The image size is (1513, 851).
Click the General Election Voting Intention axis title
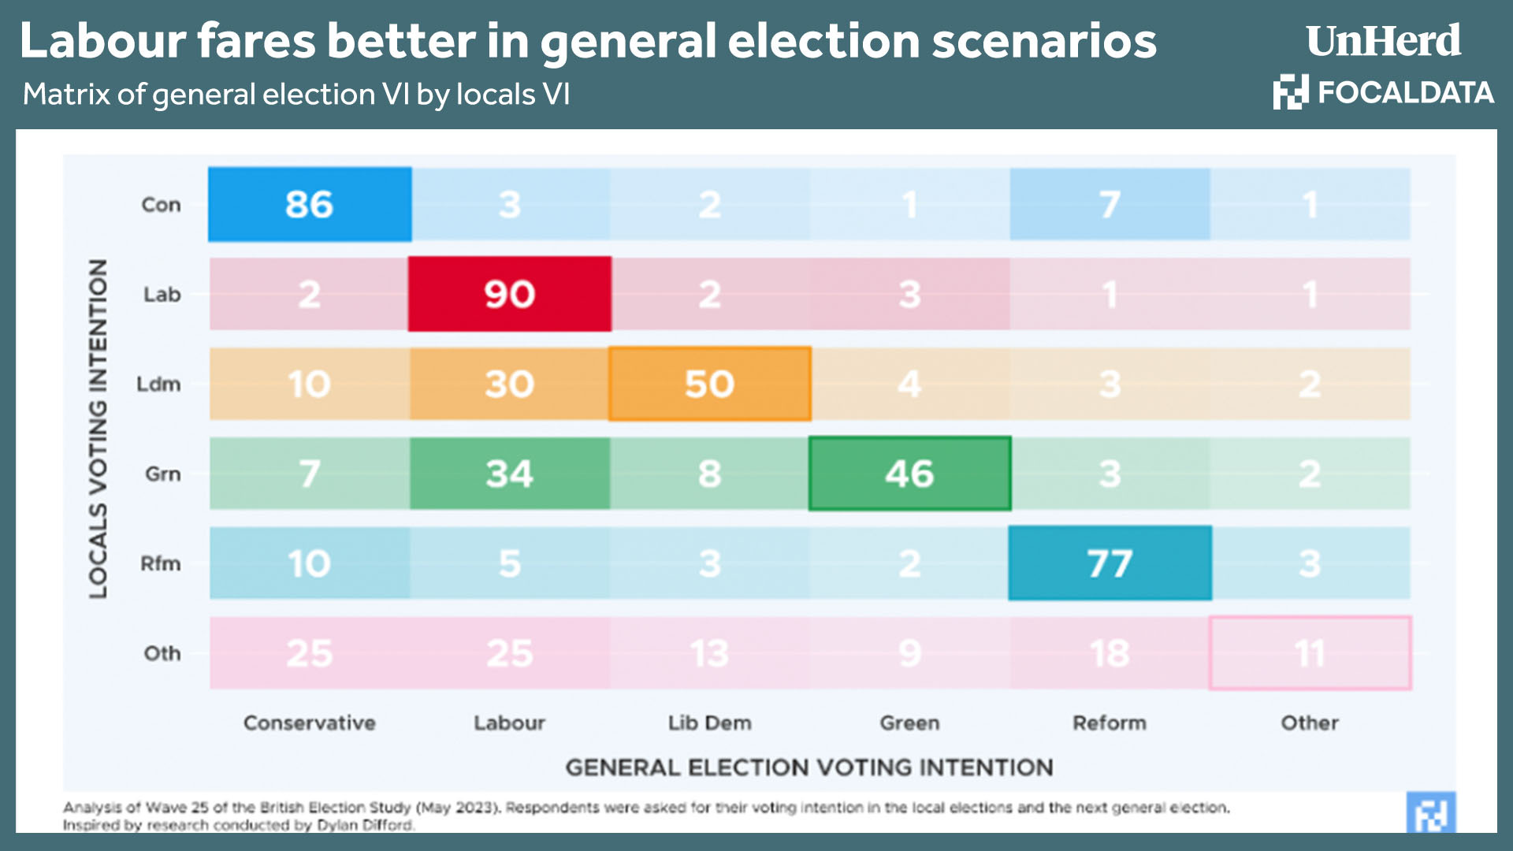coord(809,767)
